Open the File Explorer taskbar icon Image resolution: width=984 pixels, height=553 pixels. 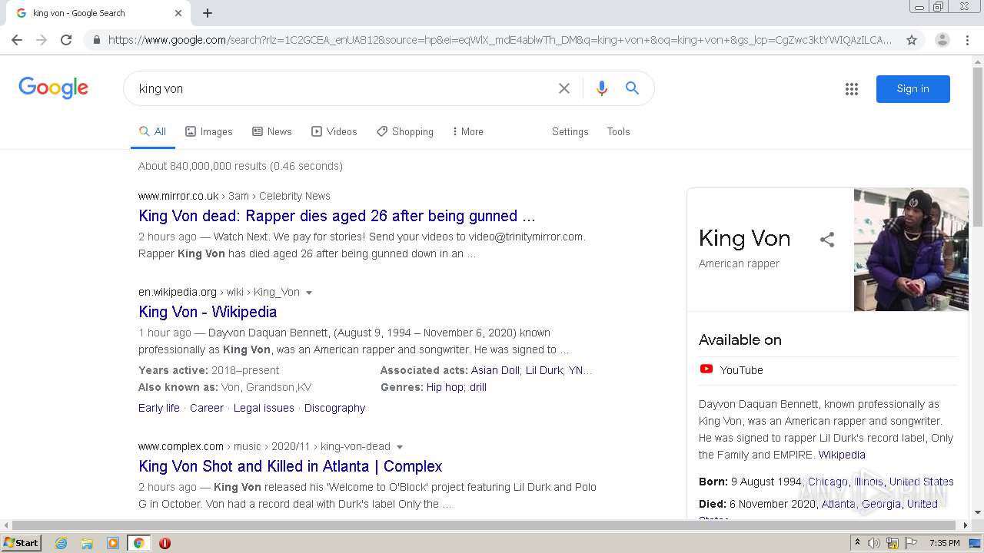87,543
